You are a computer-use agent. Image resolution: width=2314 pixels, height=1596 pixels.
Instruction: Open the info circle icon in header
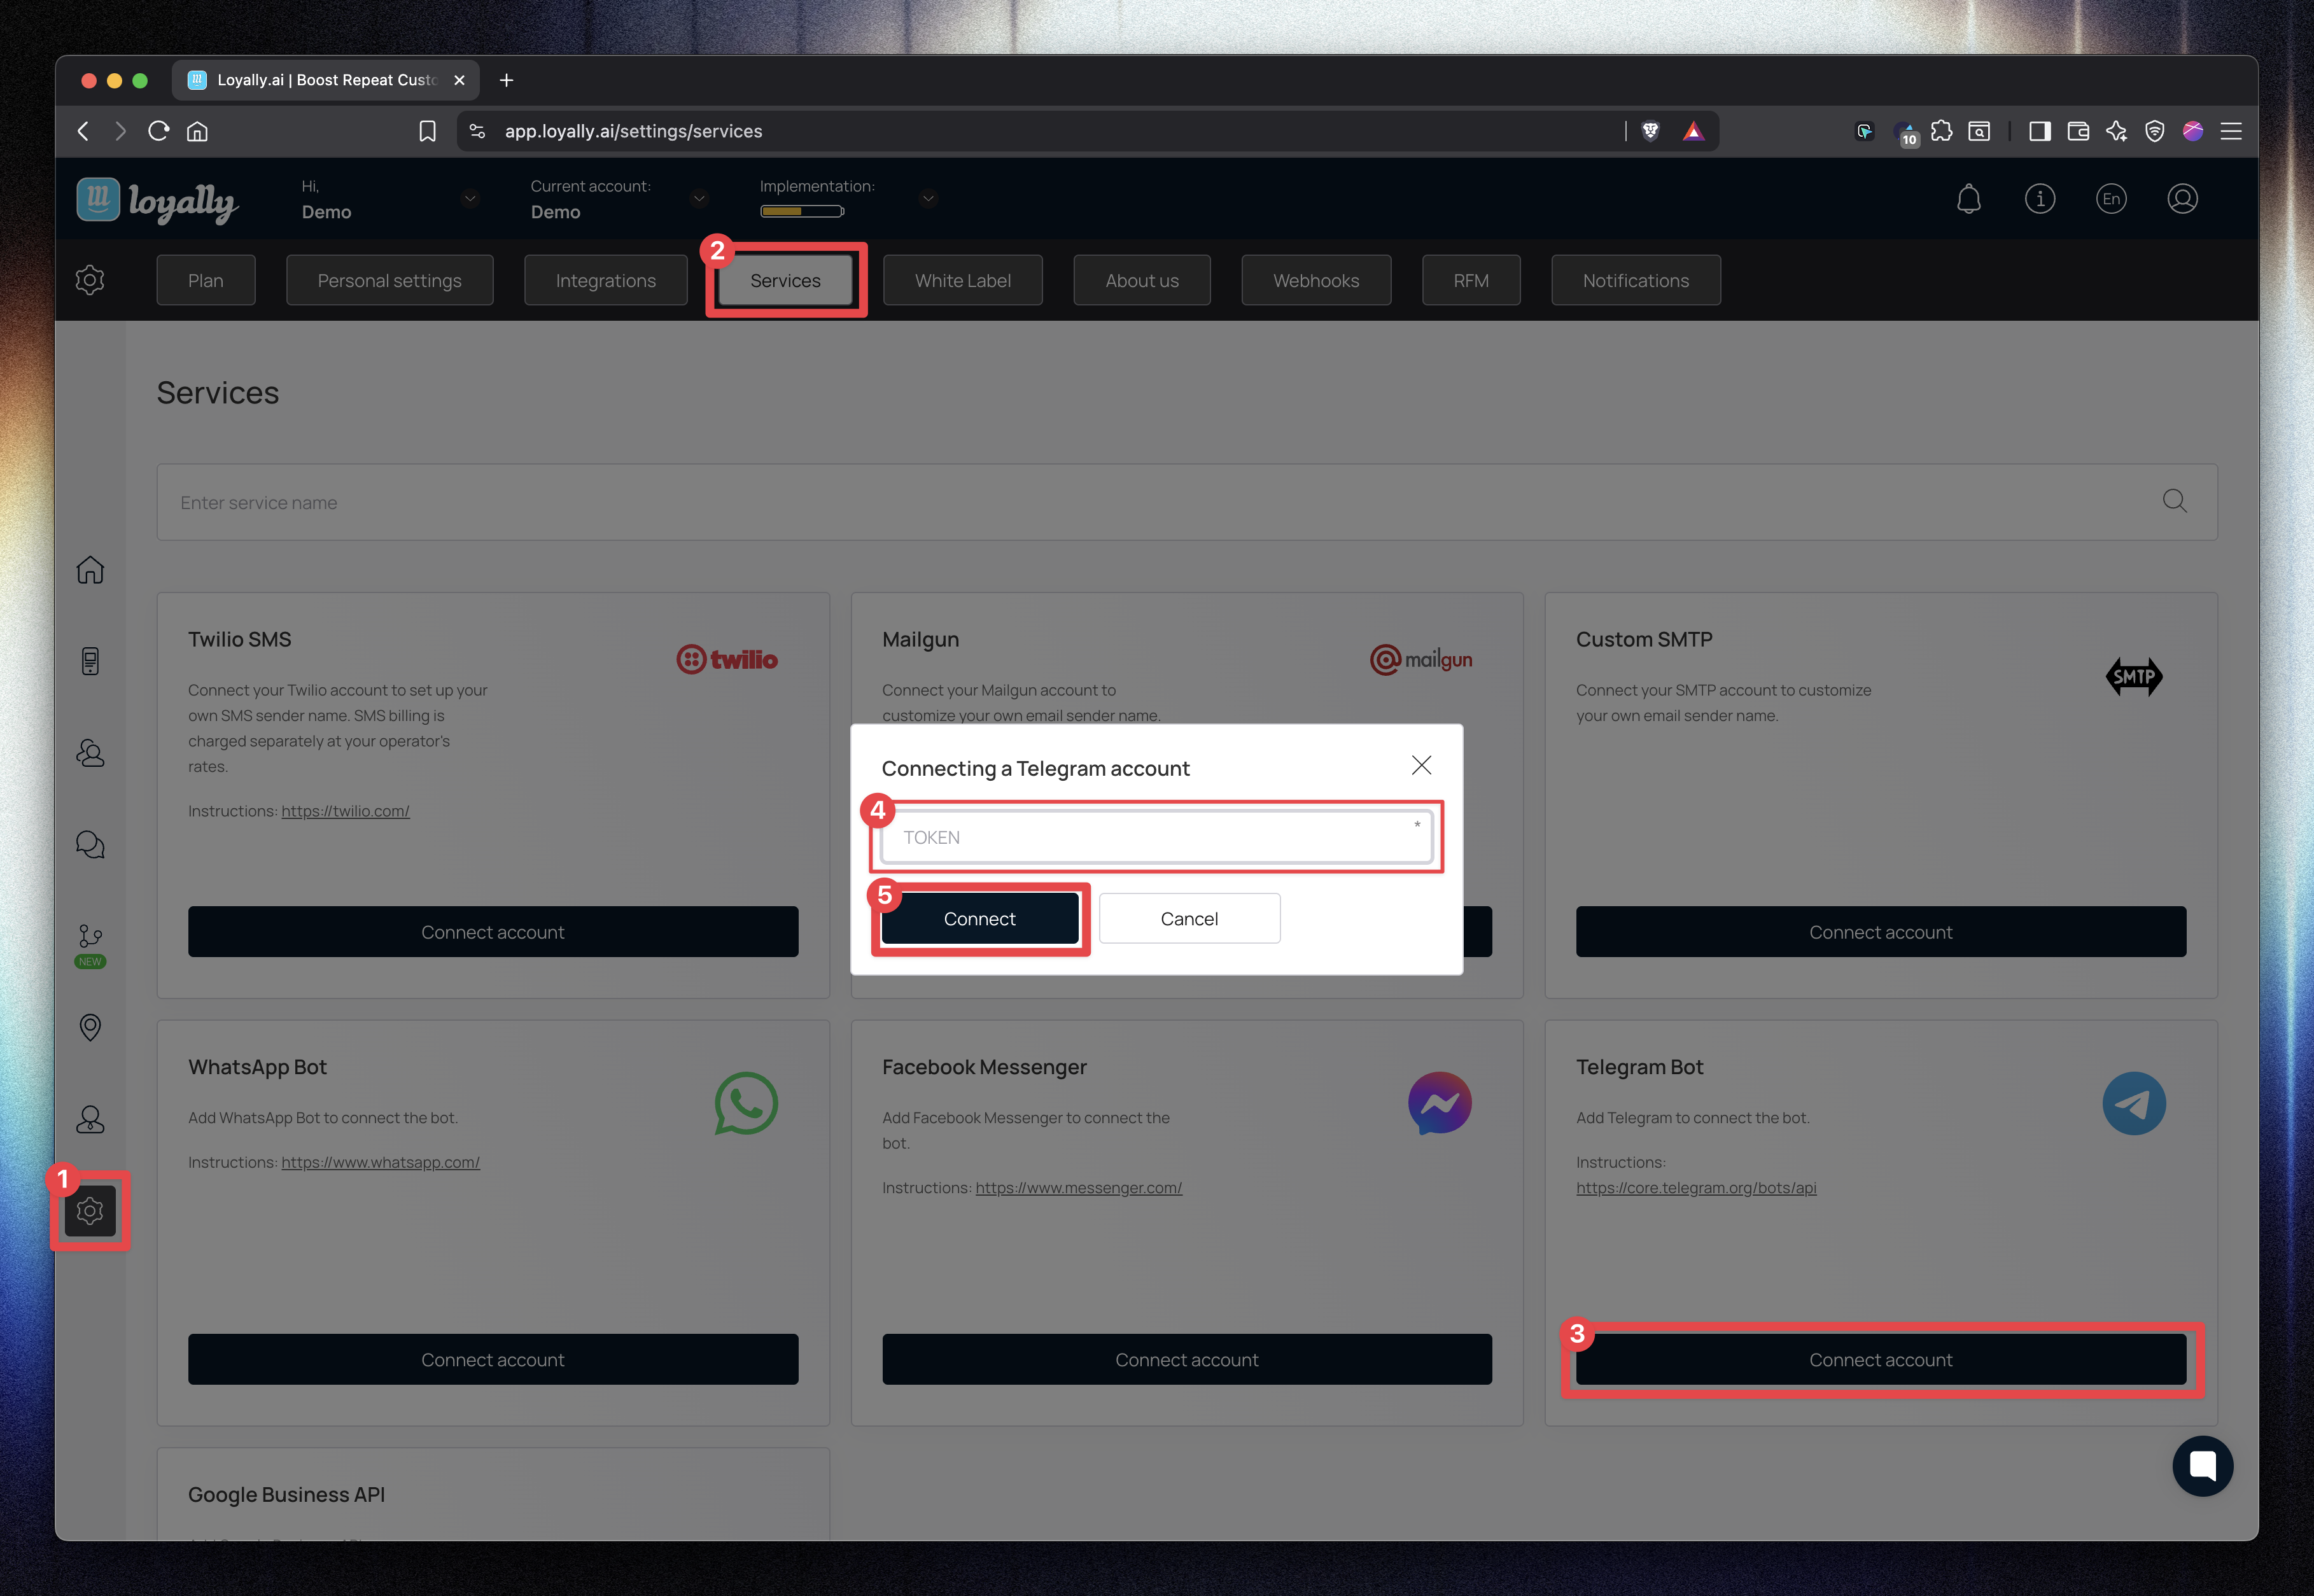(x=2039, y=199)
